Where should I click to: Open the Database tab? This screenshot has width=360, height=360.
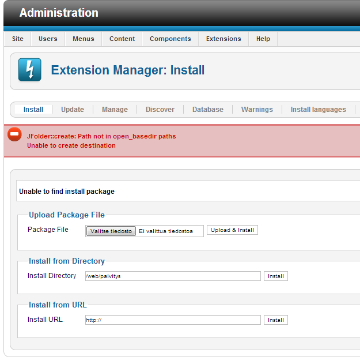[208, 110]
